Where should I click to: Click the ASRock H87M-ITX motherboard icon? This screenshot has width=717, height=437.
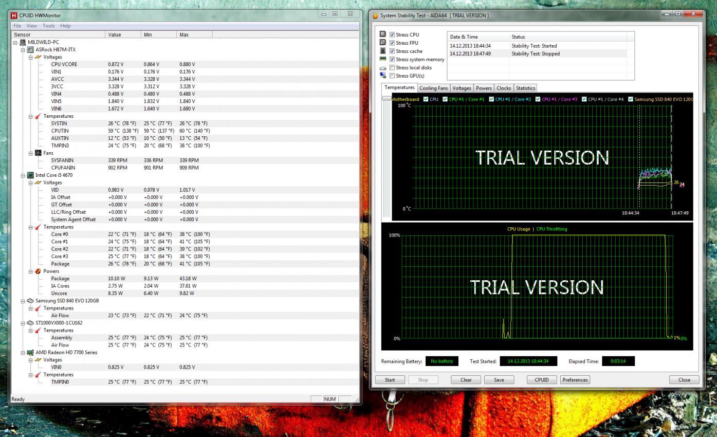click(x=30, y=49)
